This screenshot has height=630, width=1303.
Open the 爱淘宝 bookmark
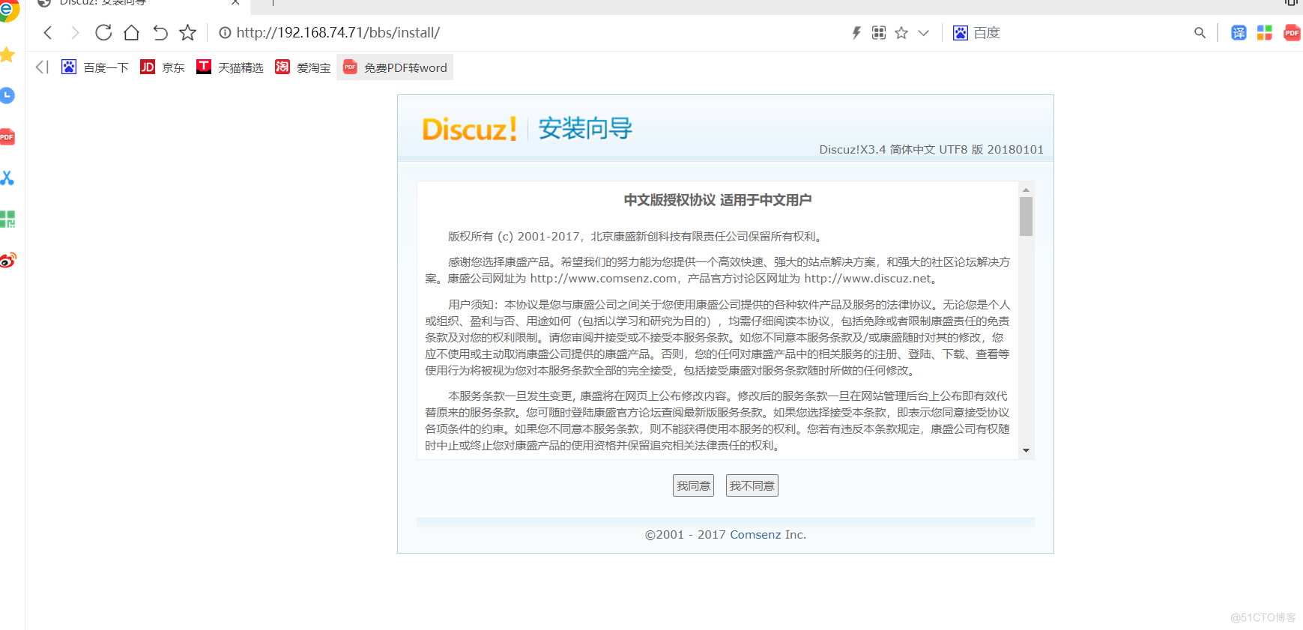pos(303,67)
